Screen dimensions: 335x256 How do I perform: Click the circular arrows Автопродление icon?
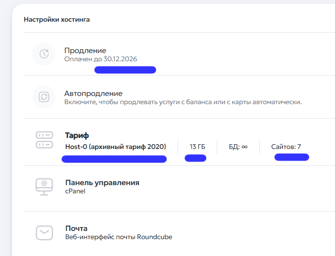pos(44,97)
